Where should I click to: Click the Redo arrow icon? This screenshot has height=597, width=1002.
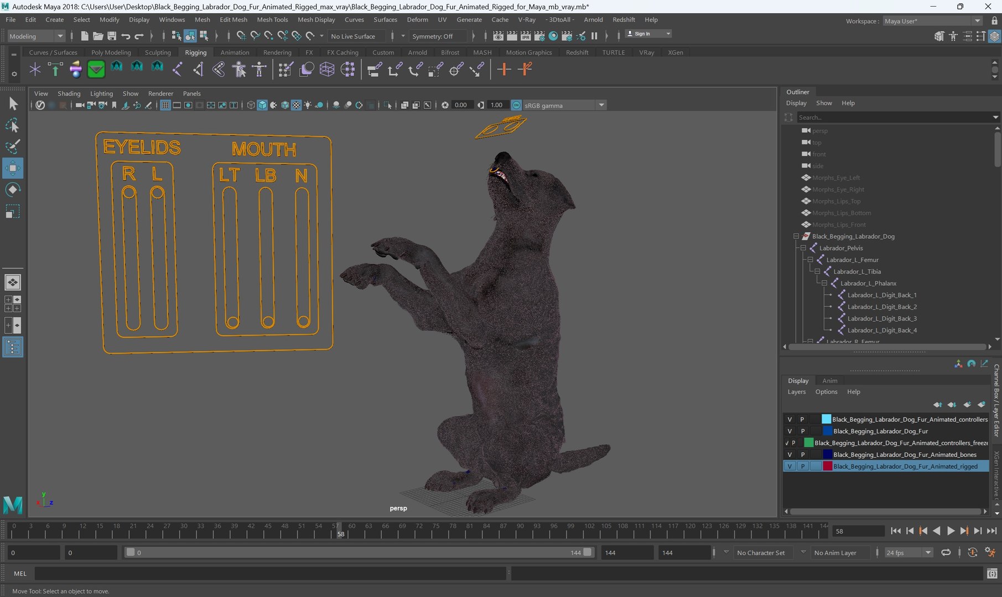click(139, 36)
